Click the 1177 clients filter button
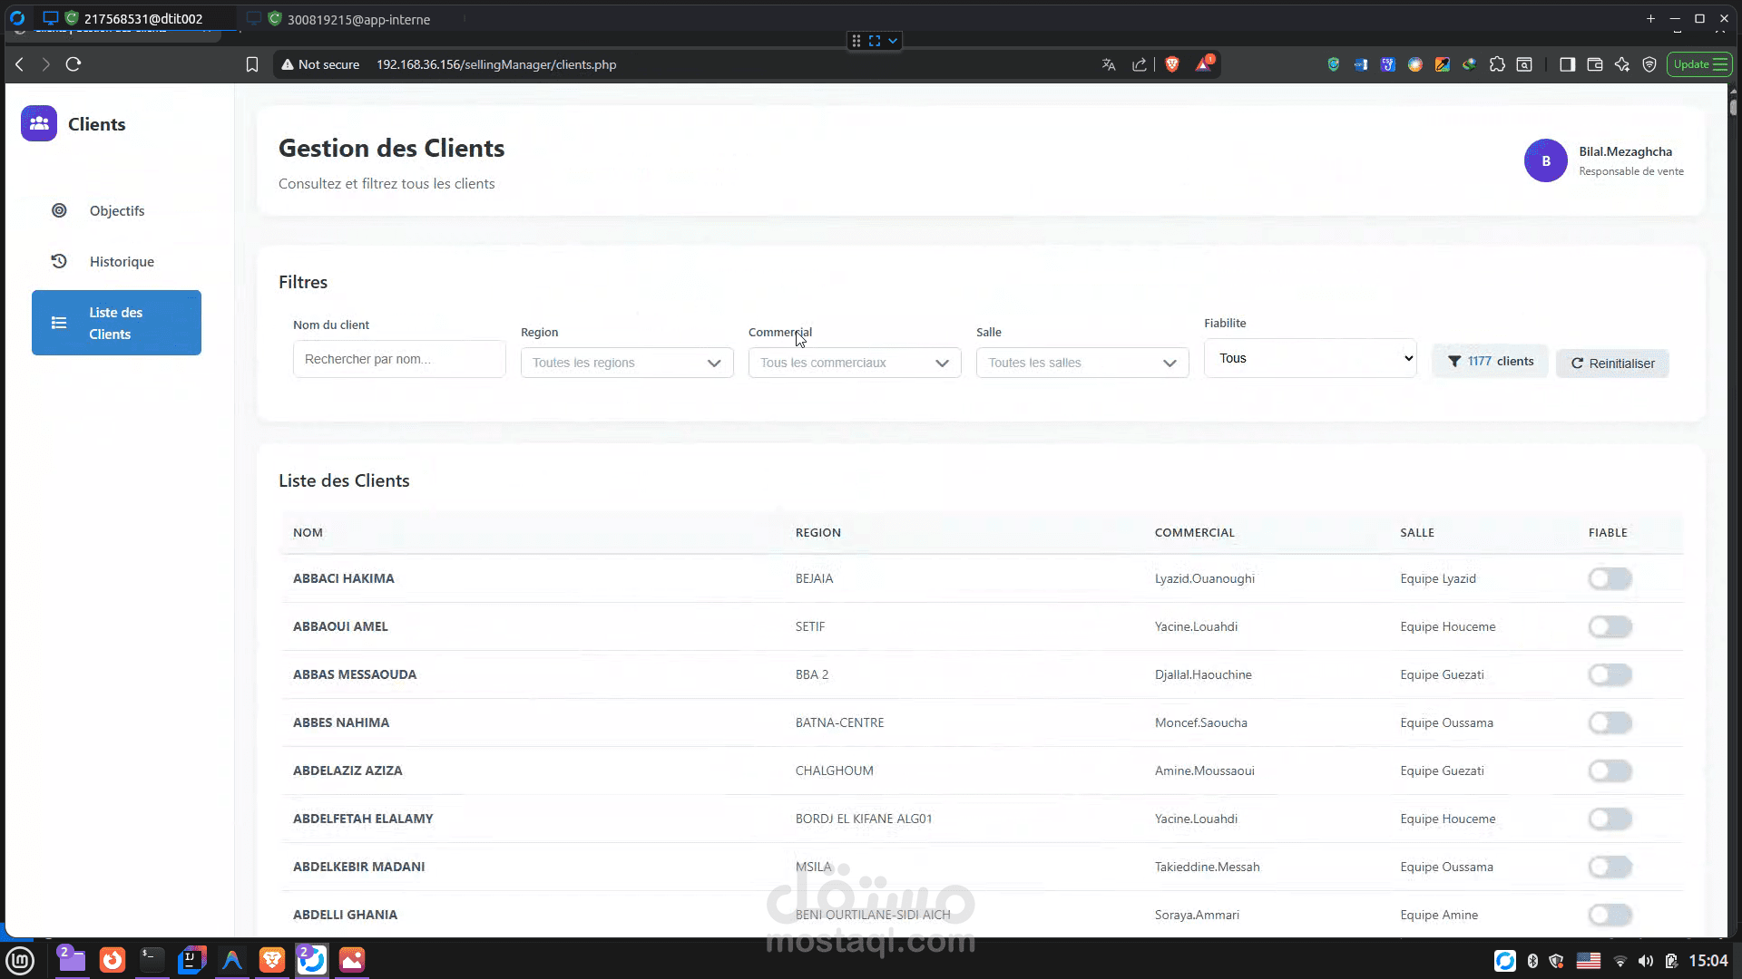This screenshot has height=979, width=1742. click(x=1490, y=361)
